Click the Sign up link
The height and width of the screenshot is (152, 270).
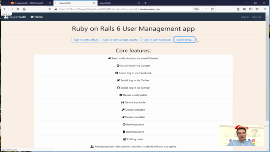[256, 17]
